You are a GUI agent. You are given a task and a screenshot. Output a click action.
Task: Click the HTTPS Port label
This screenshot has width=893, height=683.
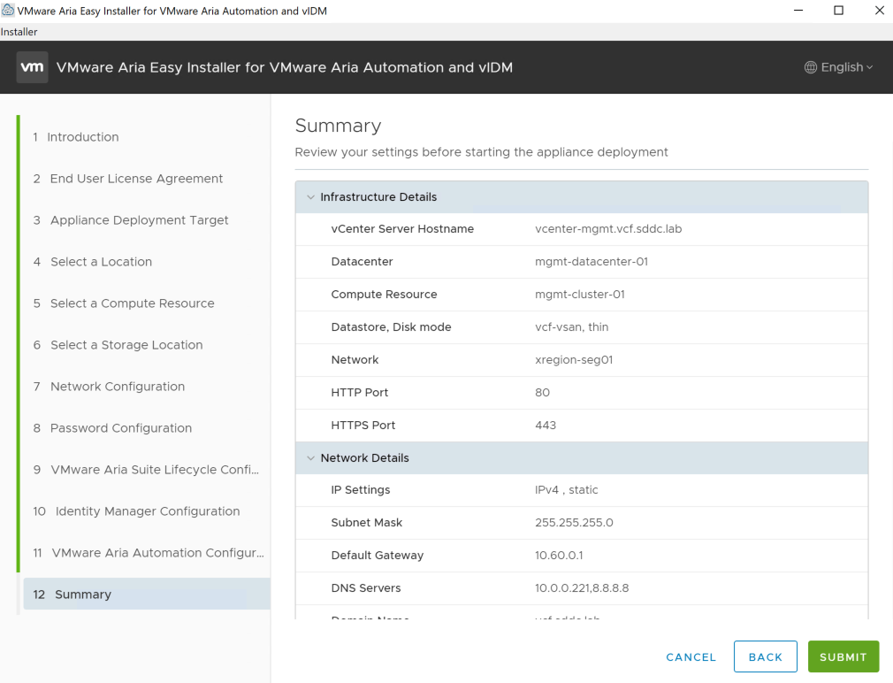[363, 426]
